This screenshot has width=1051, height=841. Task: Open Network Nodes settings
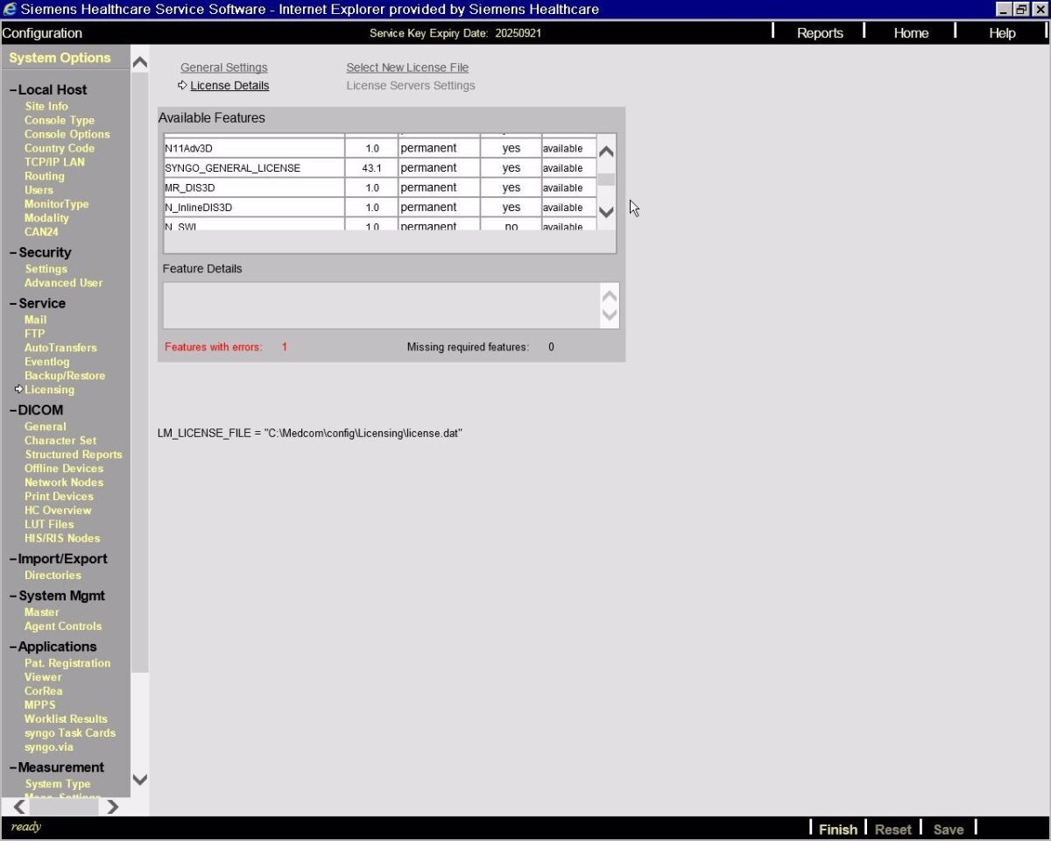pyautogui.click(x=64, y=483)
